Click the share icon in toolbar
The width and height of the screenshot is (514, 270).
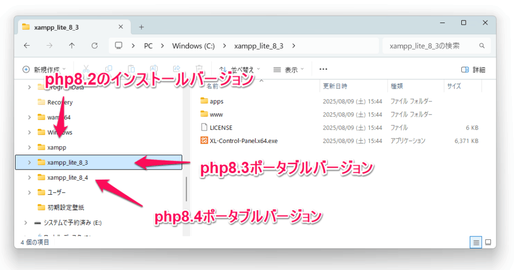(x=176, y=69)
